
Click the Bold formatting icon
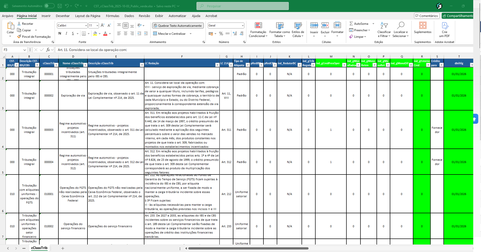pos(60,33)
